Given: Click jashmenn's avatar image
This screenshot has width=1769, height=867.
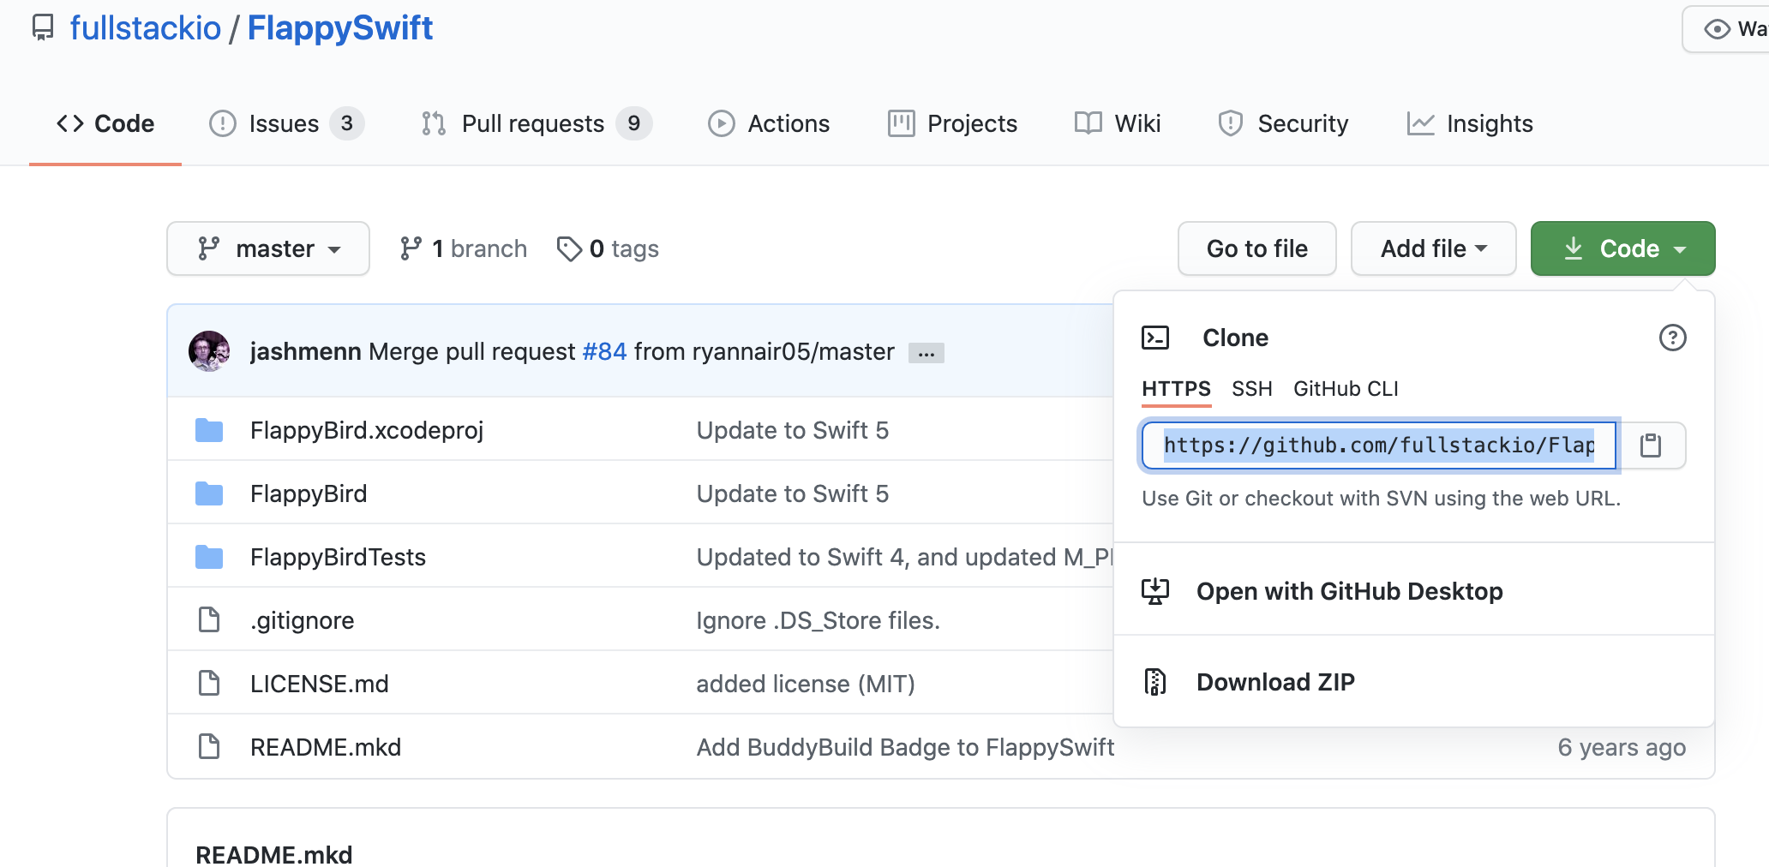Looking at the screenshot, I should click(x=209, y=351).
